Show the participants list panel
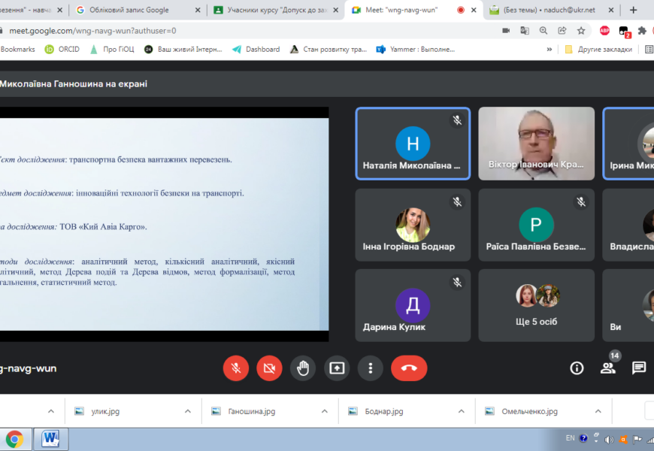This screenshot has height=451, width=654. (607, 368)
